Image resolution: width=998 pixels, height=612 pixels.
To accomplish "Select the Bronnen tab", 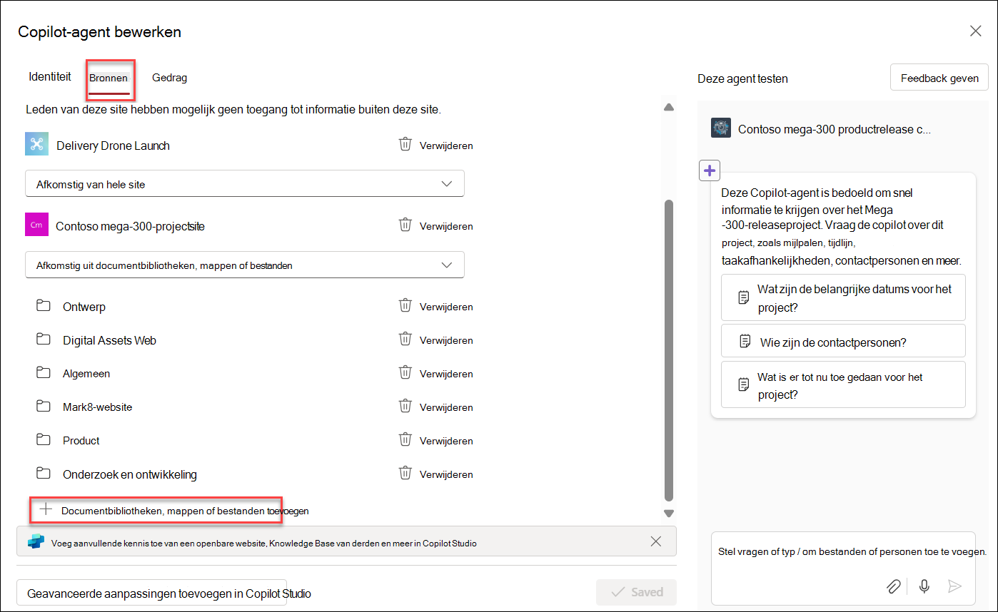I will click(x=109, y=78).
